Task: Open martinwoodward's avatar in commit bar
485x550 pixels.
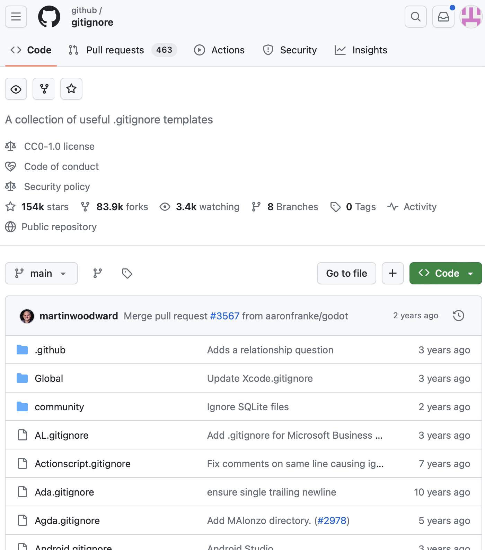Action: tap(27, 316)
